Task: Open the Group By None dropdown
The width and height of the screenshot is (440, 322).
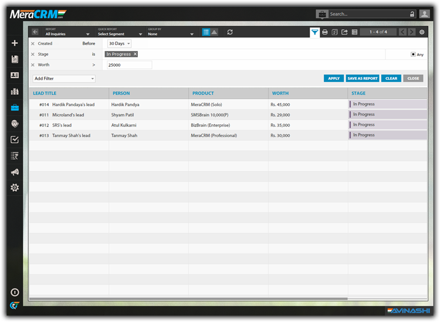Action: tap(171, 32)
